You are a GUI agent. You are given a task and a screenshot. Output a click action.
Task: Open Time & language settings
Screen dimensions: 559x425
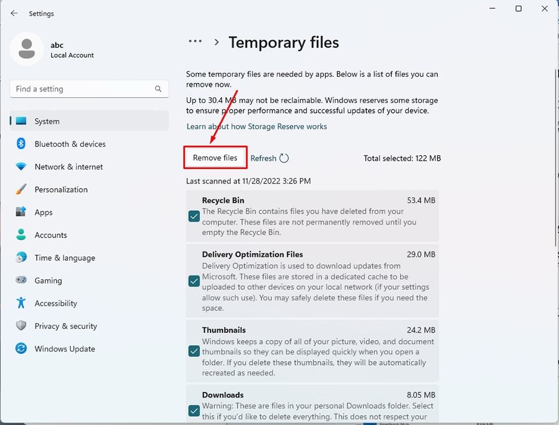pyautogui.click(x=89, y=258)
